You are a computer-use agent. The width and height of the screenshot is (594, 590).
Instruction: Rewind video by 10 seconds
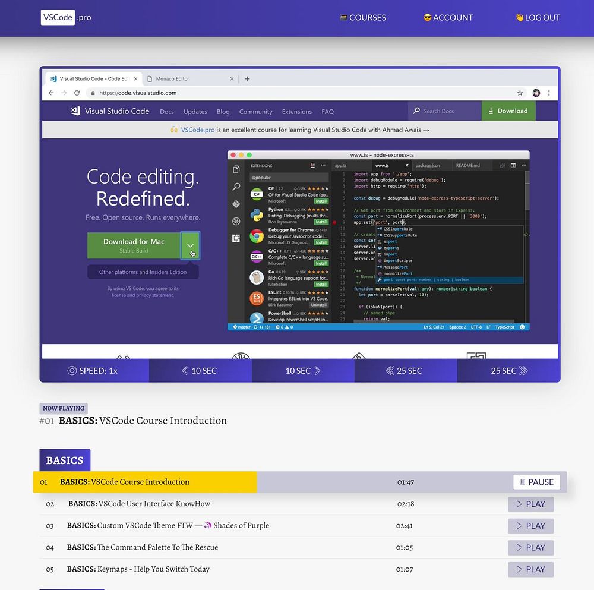pos(200,371)
